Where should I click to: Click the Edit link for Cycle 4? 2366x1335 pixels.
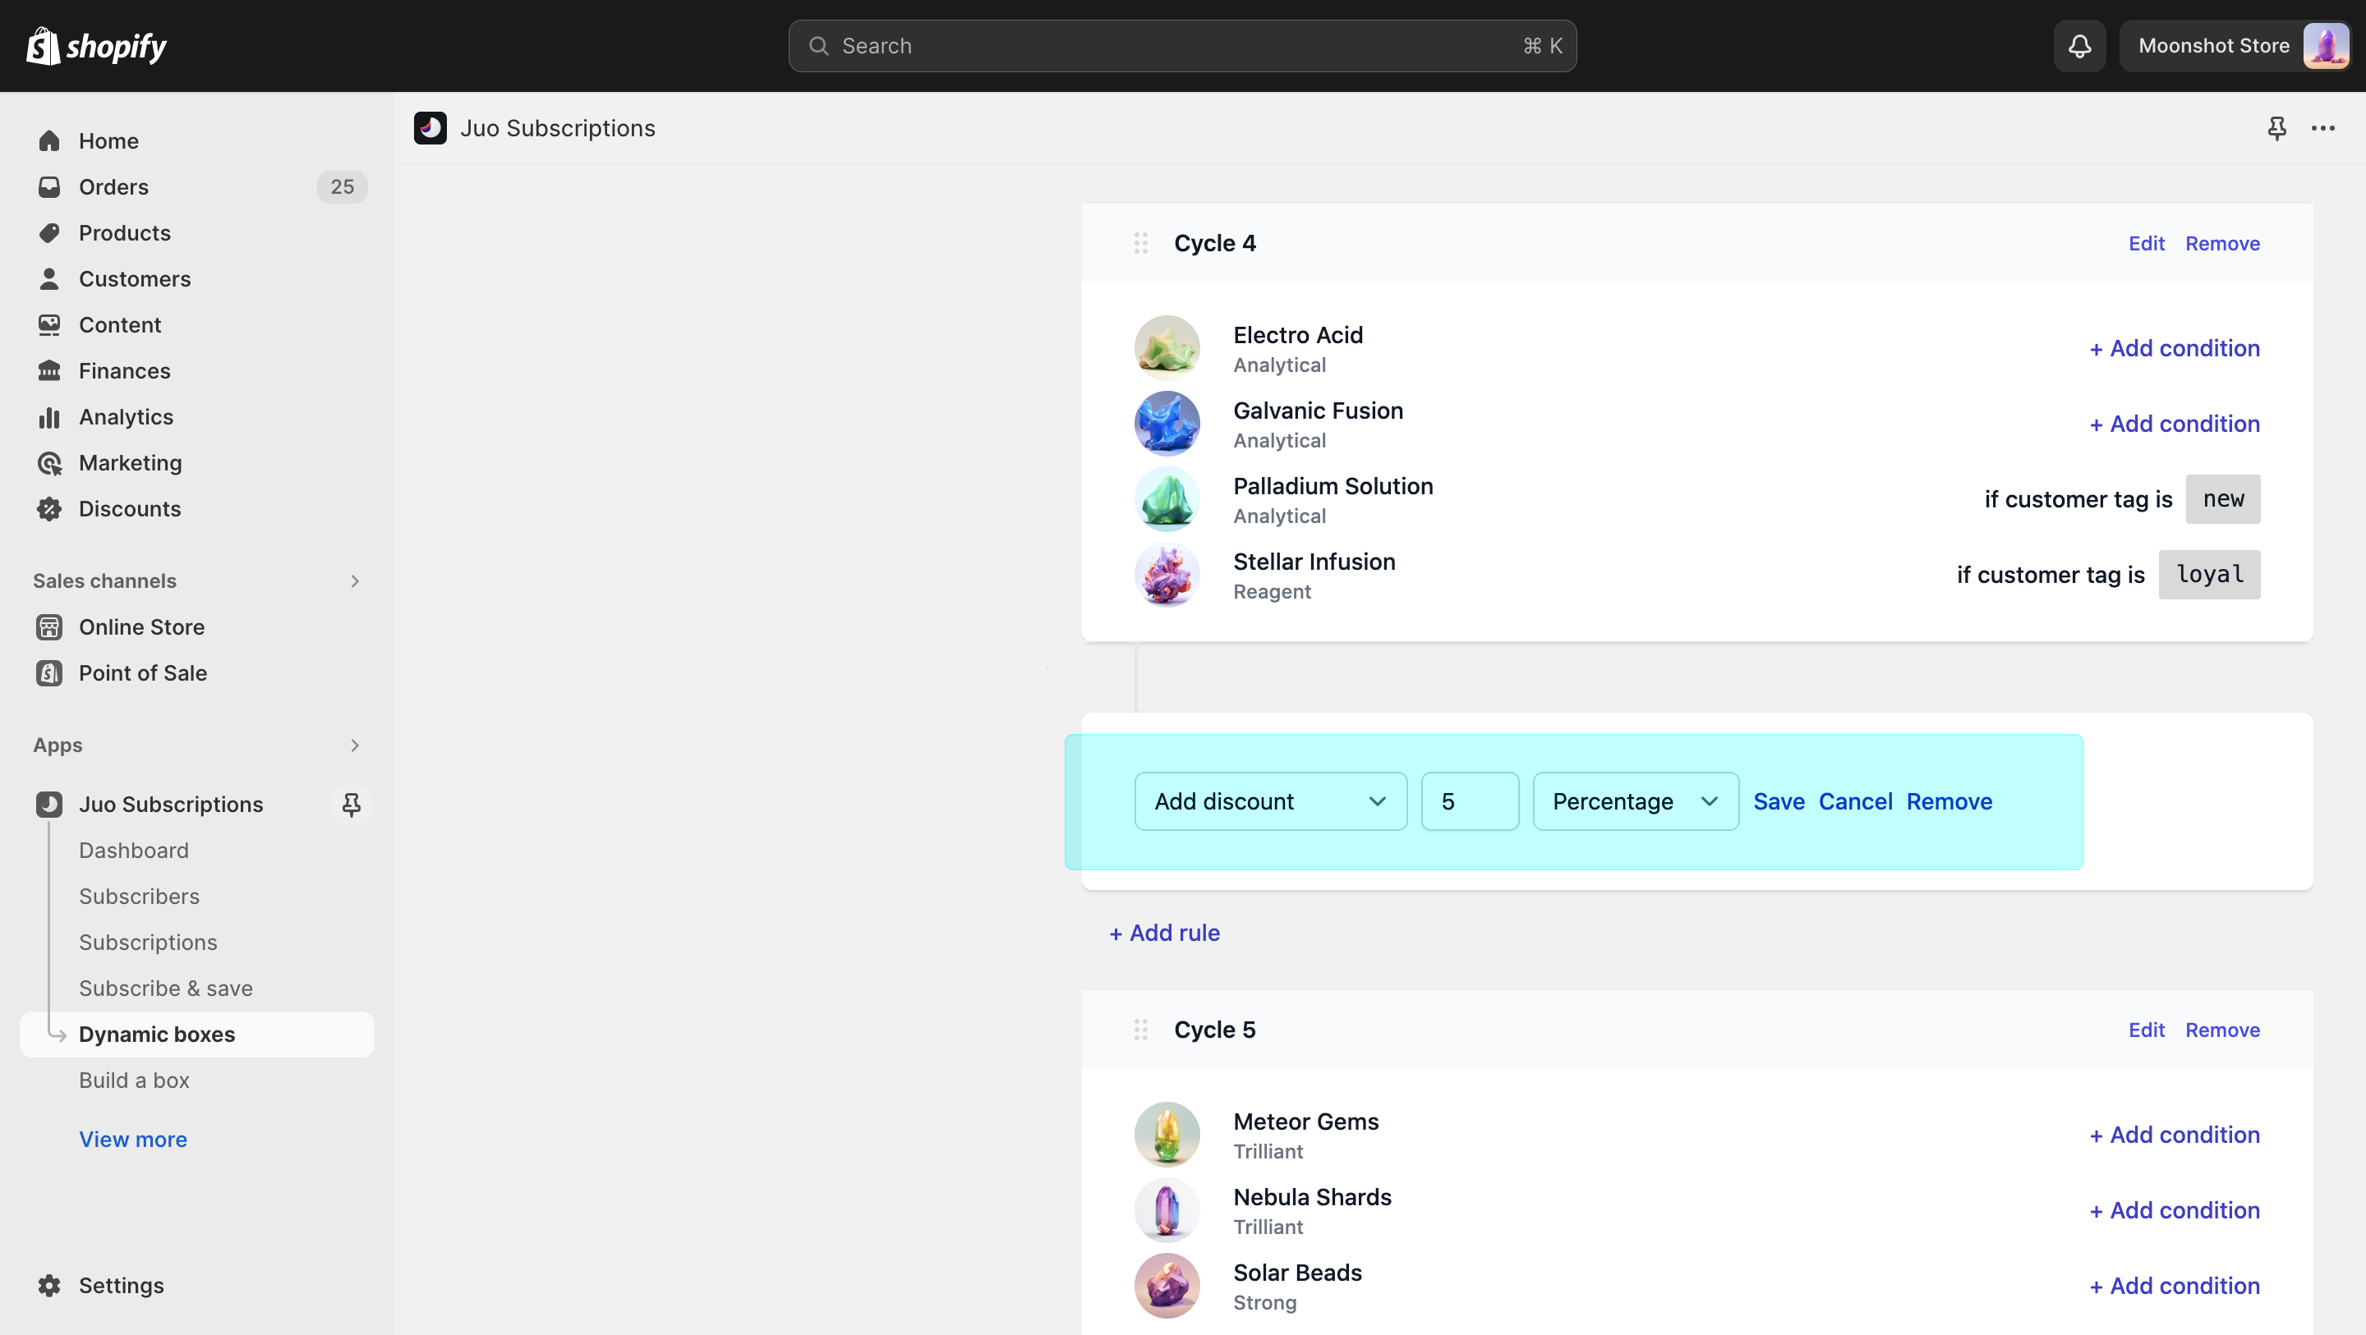[2145, 244]
